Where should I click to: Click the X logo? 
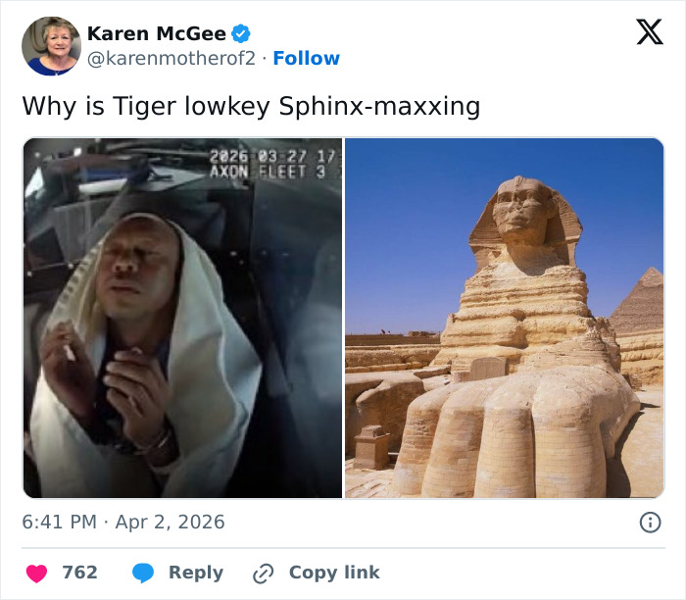[x=649, y=32]
